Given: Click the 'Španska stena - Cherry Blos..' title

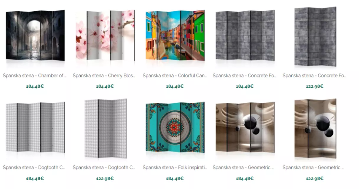Looking at the screenshot, I should coord(104,76).
